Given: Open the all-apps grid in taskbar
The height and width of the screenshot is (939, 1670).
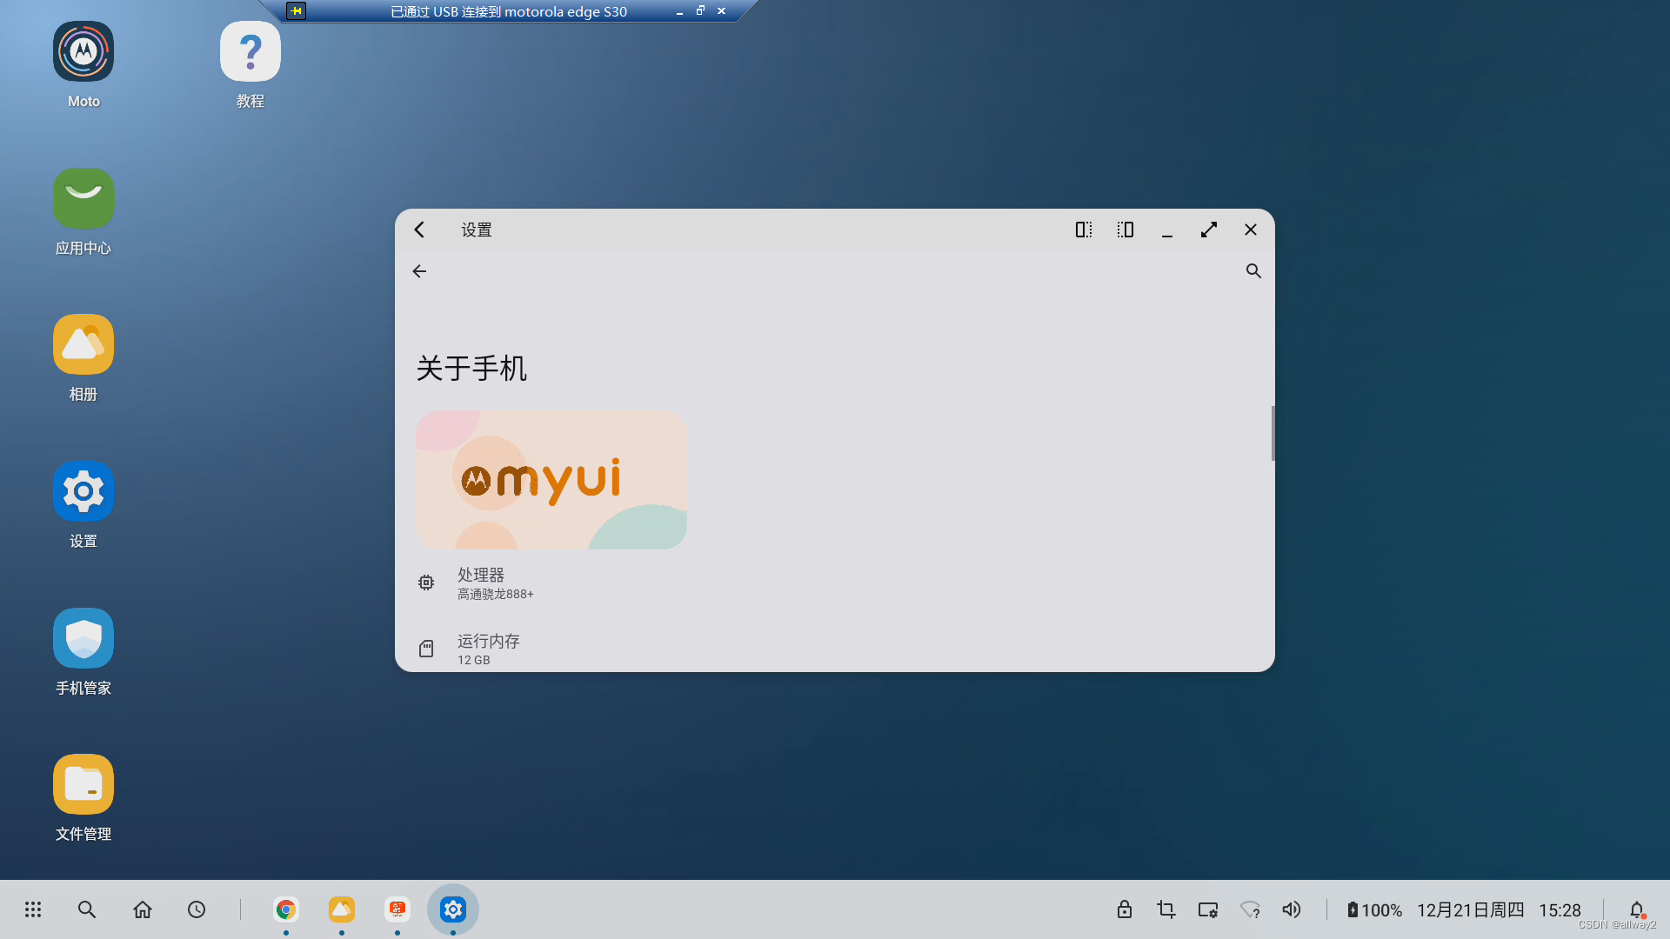Looking at the screenshot, I should [x=33, y=909].
